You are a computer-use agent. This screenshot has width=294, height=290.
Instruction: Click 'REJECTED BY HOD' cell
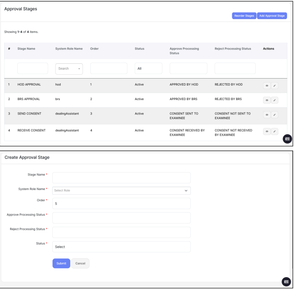[x=229, y=84]
